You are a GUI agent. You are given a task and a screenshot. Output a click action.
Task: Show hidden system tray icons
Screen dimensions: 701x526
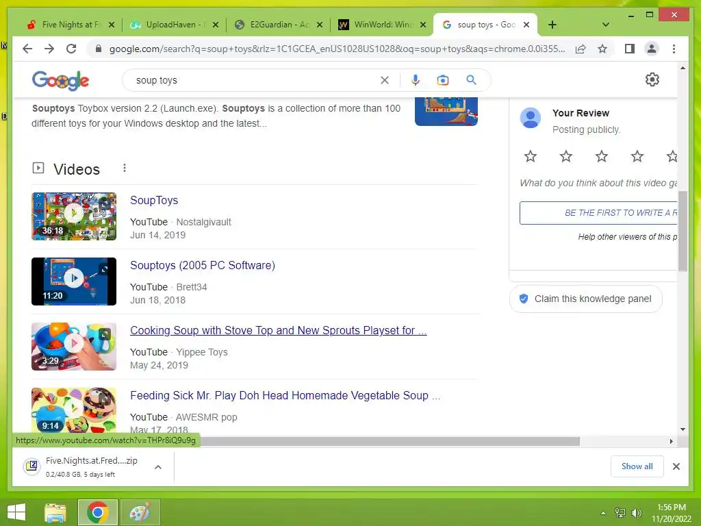(603, 513)
